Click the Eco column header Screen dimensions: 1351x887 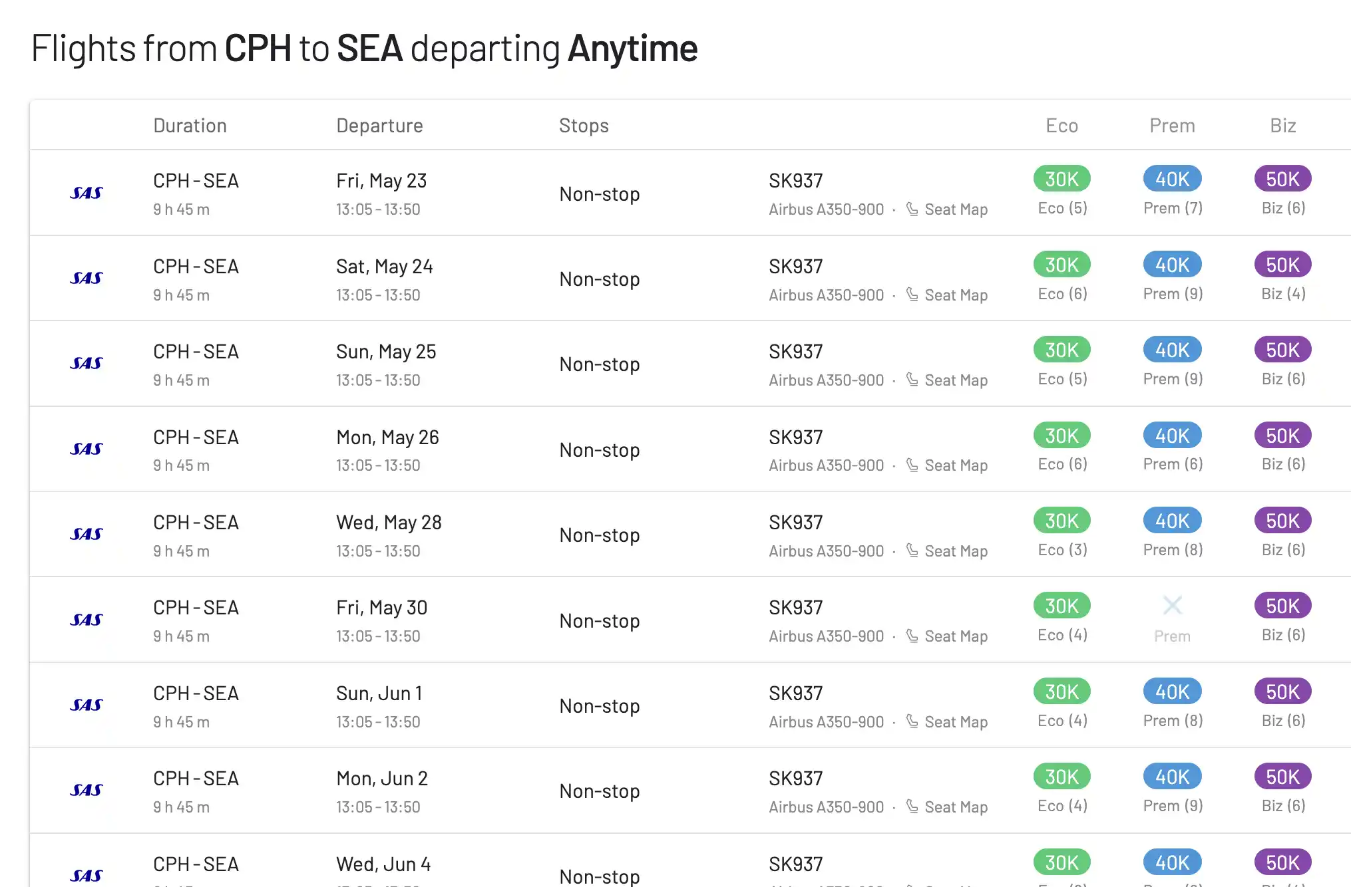[1062, 126]
